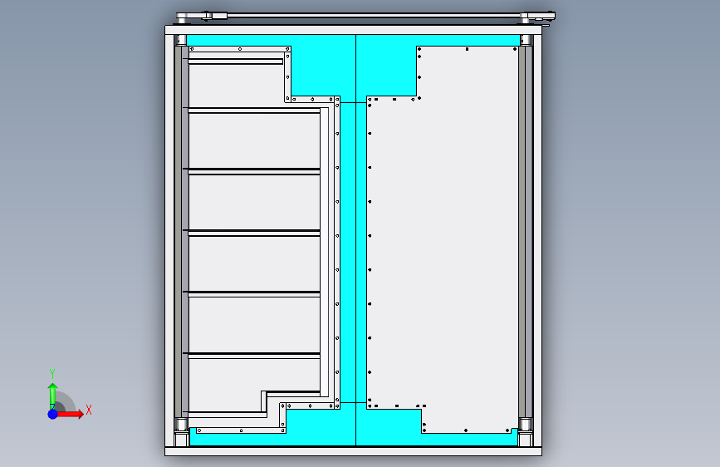Select the long bar above the cabinet top
720x467 pixels.
coord(374,16)
